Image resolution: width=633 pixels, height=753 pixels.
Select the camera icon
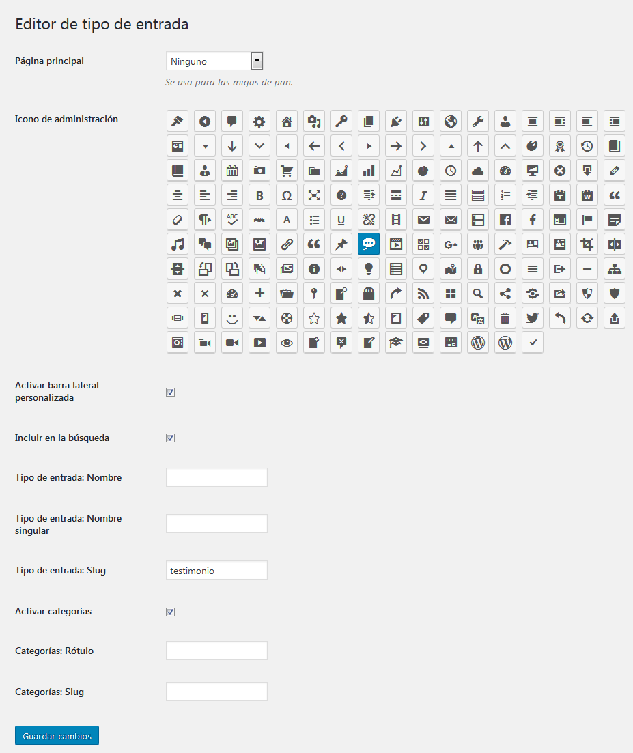point(259,170)
